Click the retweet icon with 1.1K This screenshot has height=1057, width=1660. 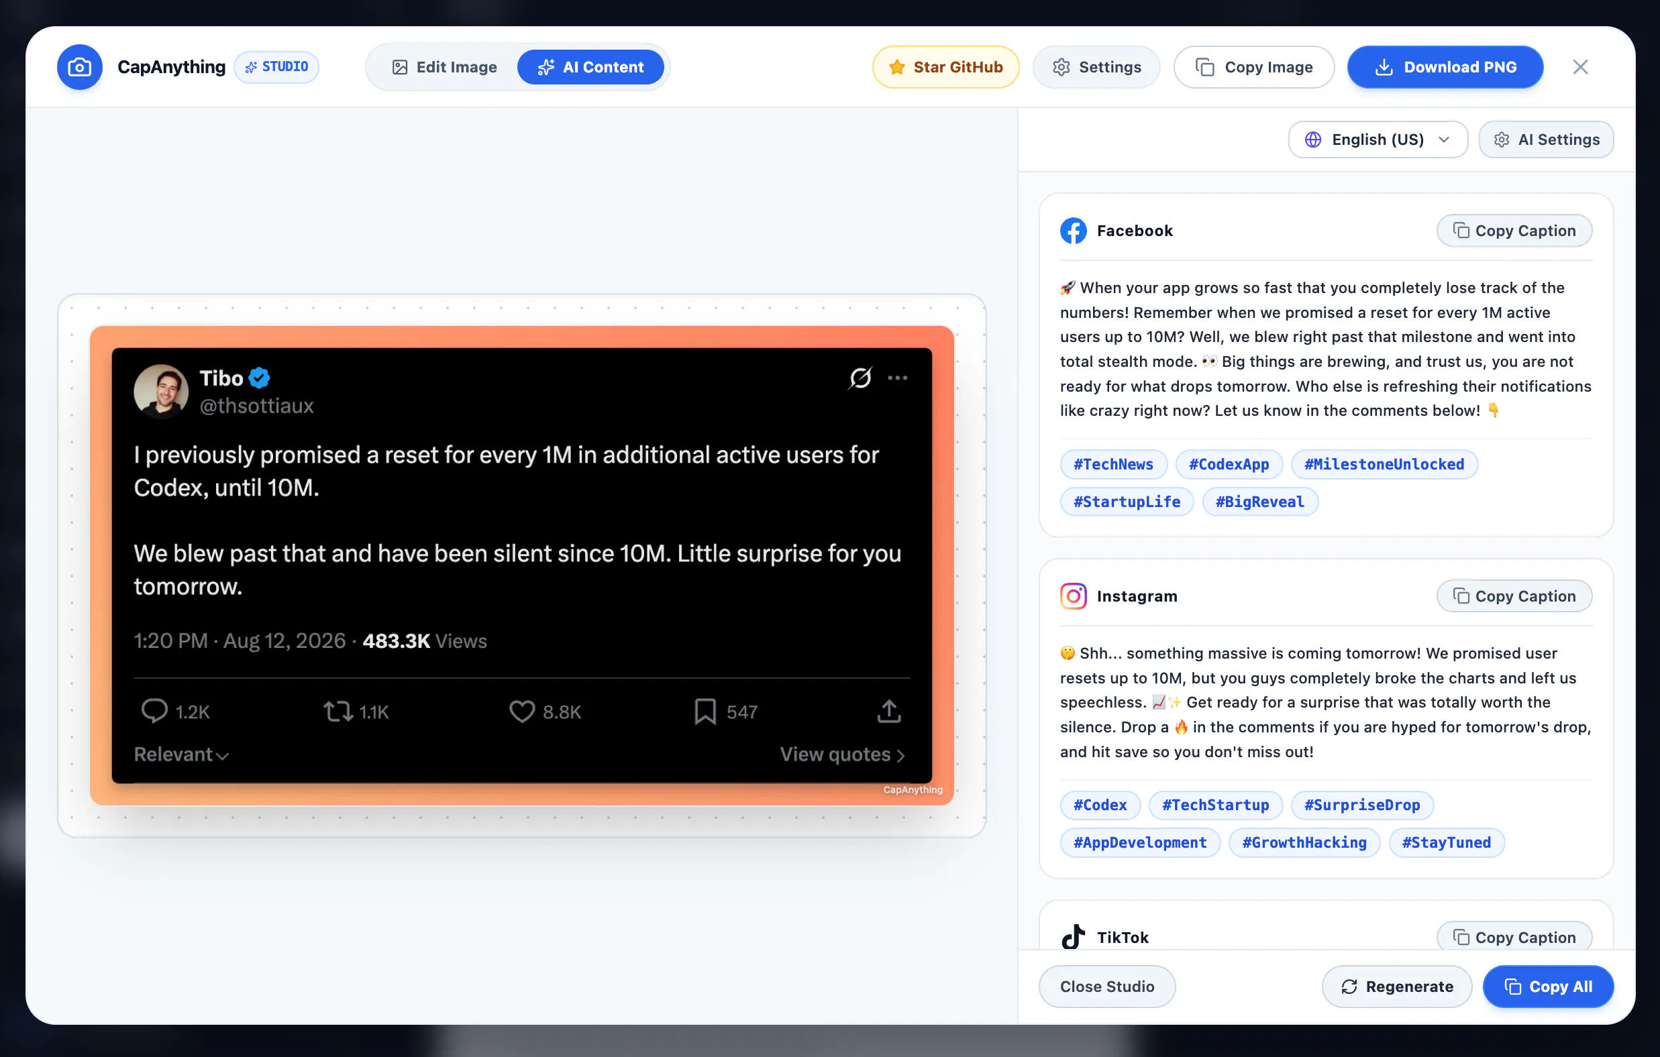point(338,711)
